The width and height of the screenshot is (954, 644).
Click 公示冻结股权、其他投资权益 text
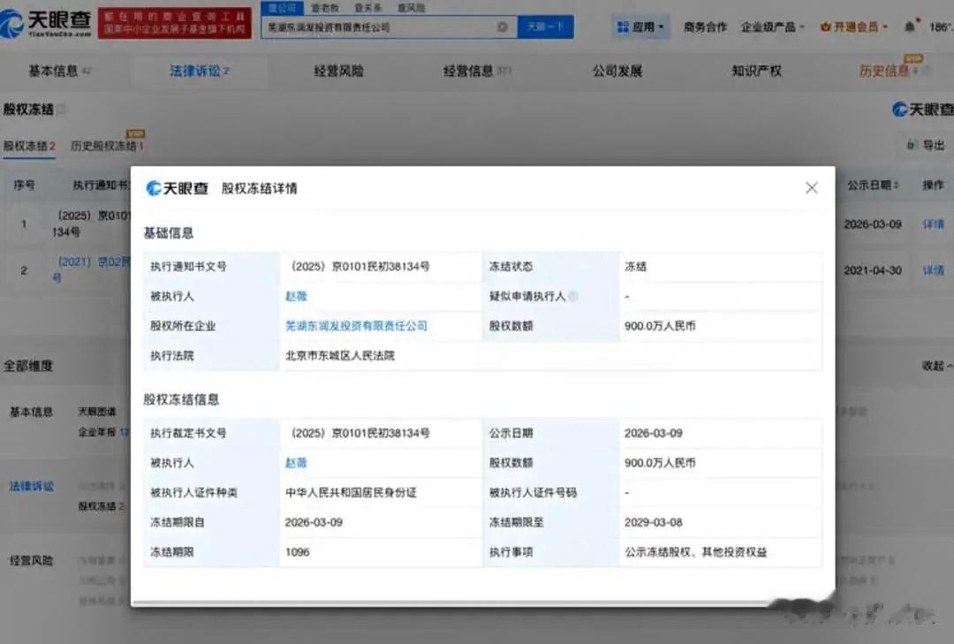(x=695, y=553)
